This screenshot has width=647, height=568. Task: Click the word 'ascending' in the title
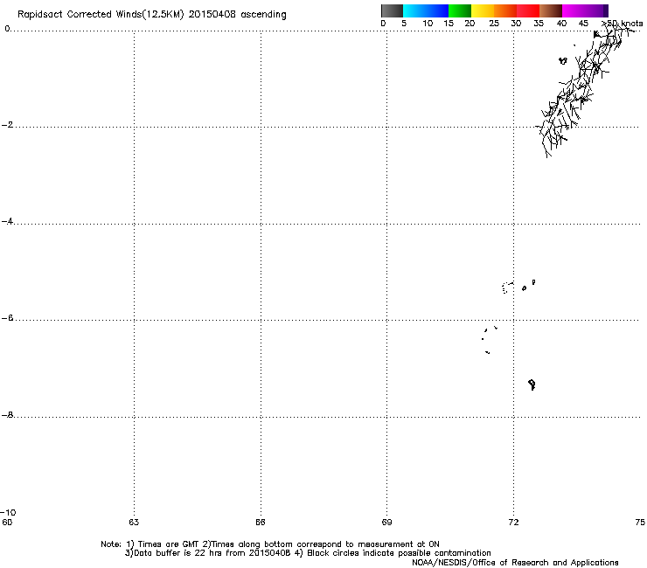click(x=263, y=15)
